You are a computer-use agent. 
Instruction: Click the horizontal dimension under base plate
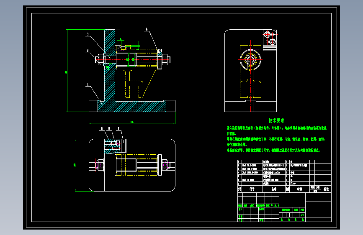click(132, 122)
